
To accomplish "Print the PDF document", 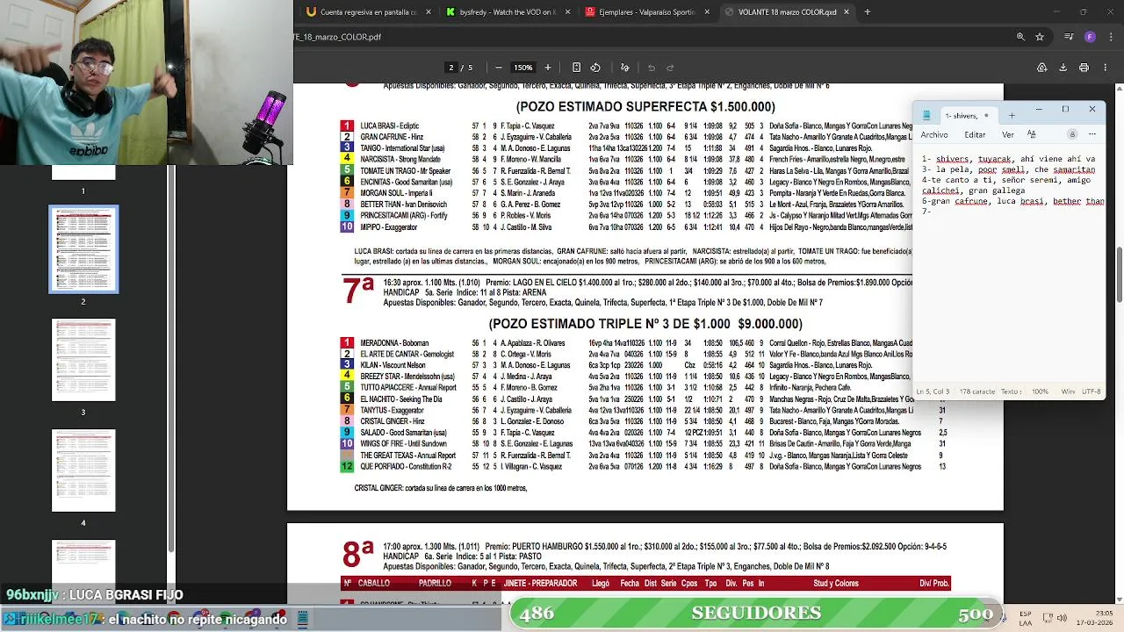I will tap(1084, 68).
